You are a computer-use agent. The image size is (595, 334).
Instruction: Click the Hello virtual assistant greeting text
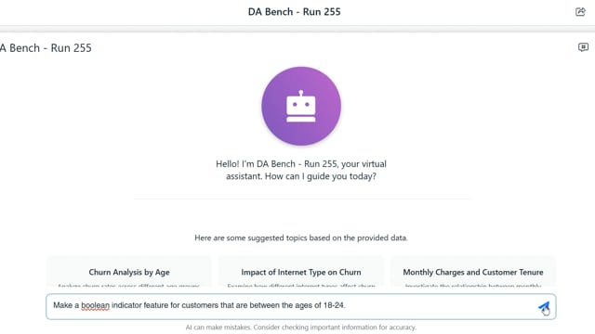[301, 170]
